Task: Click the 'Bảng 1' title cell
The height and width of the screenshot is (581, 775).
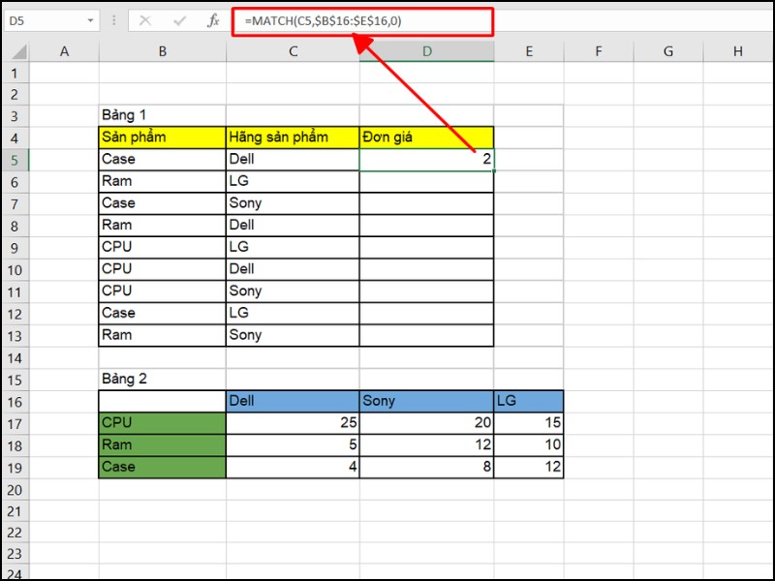Action: click(162, 115)
